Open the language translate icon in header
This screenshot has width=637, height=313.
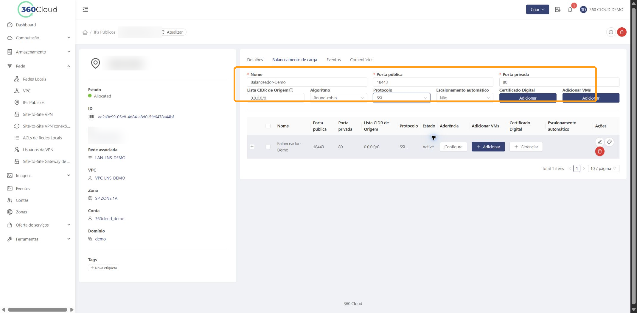[x=558, y=10]
